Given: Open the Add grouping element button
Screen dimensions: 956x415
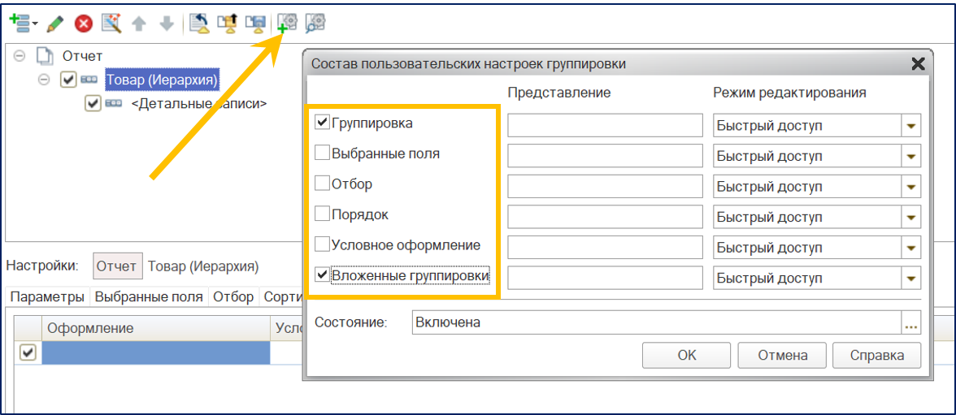Looking at the screenshot, I should (24, 24).
